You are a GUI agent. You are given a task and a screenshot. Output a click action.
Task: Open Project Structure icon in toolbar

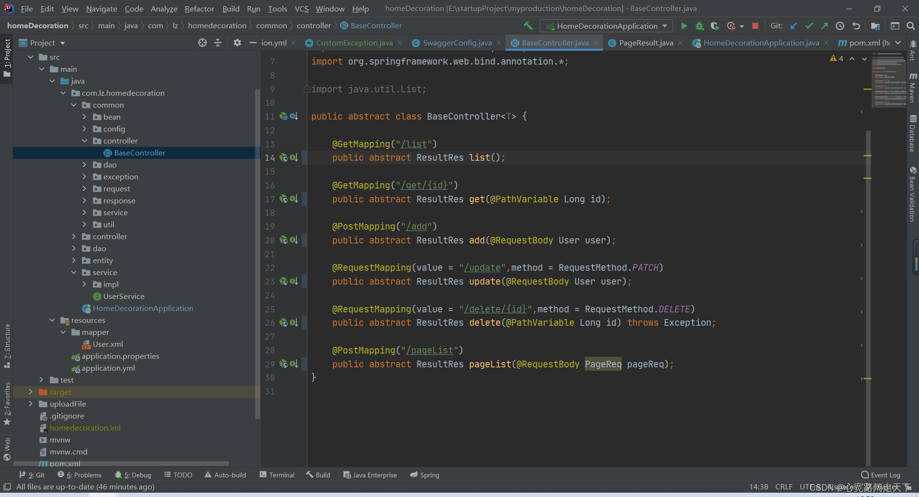coord(875,26)
